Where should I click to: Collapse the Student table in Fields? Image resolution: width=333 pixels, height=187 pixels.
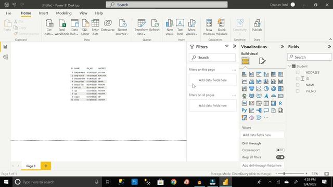pyautogui.click(x=290, y=66)
